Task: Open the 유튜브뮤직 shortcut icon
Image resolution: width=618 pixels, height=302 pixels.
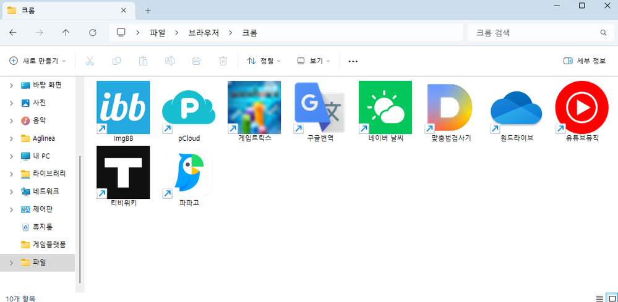Action: click(582, 107)
